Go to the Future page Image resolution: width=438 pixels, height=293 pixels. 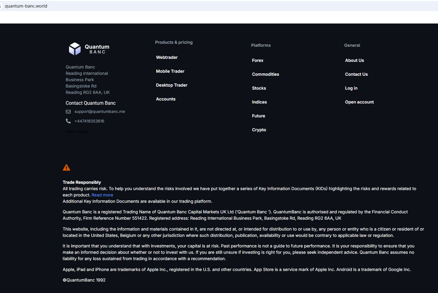point(259,116)
